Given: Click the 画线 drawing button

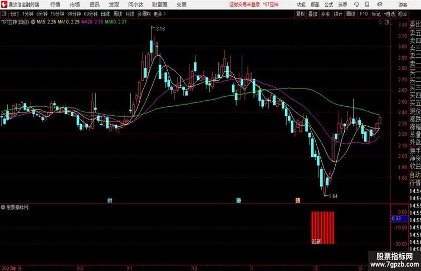Looking at the screenshot, I should [351, 14].
